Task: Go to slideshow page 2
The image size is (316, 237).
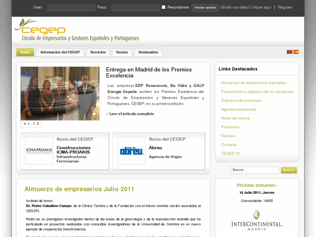Action: click(38, 124)
